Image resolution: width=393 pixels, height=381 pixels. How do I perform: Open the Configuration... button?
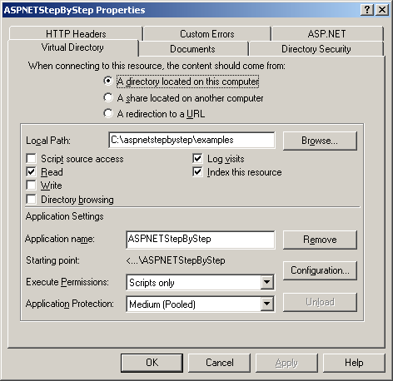click(x=320, y=270)
